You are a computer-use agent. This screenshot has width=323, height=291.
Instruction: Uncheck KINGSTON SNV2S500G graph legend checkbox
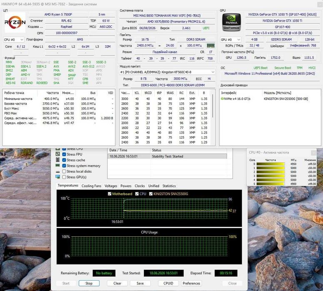coord(151,194)
